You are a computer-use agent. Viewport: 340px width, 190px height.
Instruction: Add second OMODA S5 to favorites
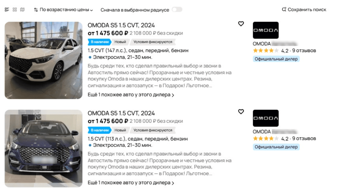pyautogui.click(x=241, y=112)
